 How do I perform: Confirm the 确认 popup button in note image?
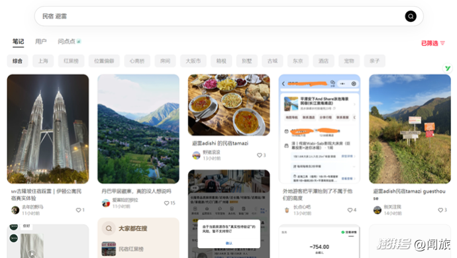(228, 243)
